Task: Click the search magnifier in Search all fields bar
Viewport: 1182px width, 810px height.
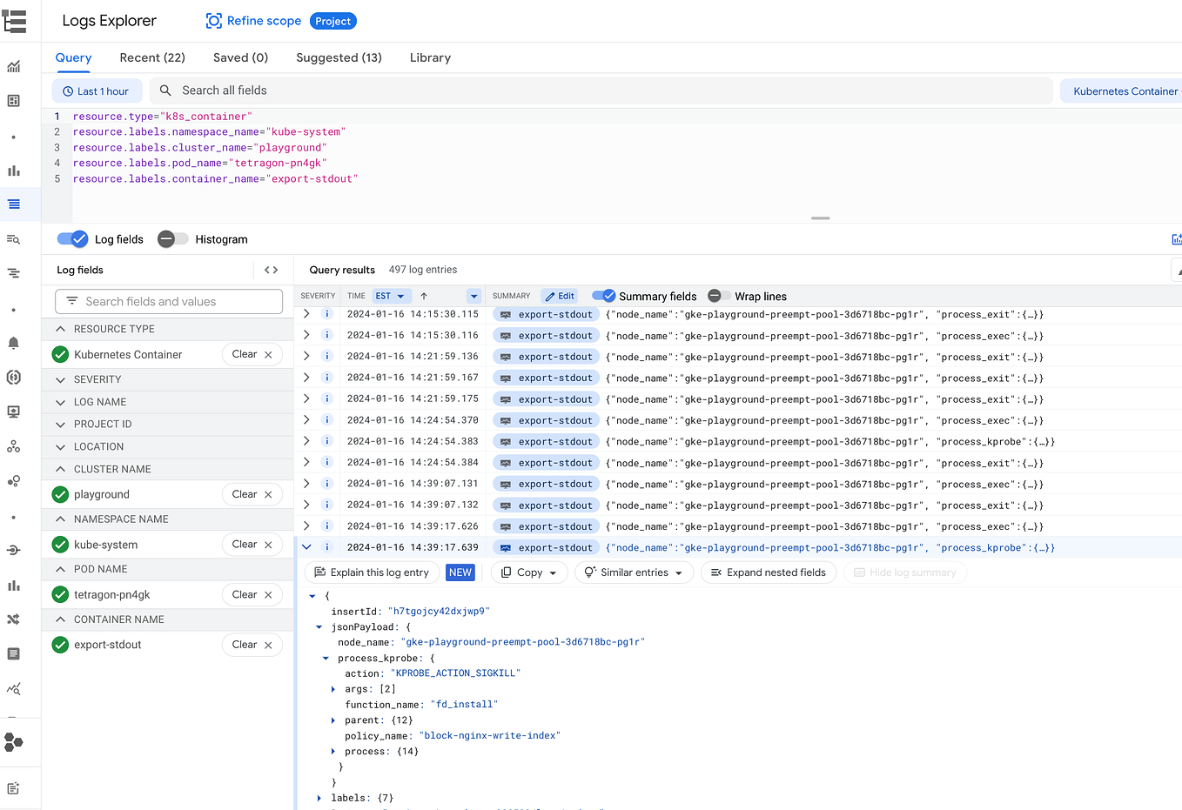Action: (x=165, y=90)
